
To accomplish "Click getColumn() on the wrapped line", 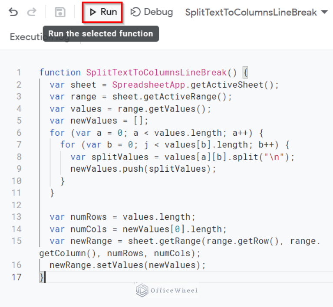I will (68, 253).
